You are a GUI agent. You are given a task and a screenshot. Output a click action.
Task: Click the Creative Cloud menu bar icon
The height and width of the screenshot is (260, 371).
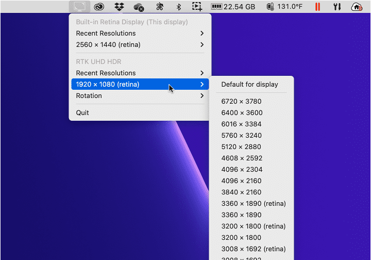99,7
